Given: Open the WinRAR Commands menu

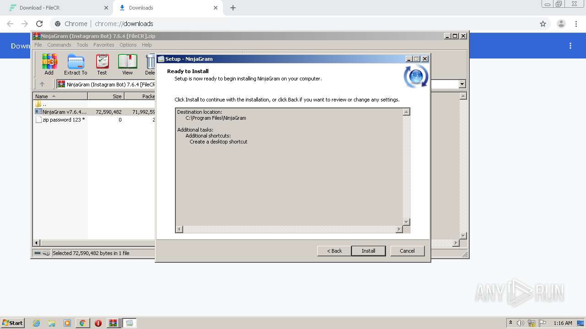Looking at the screenshot, I should click(x=59, y=45).
